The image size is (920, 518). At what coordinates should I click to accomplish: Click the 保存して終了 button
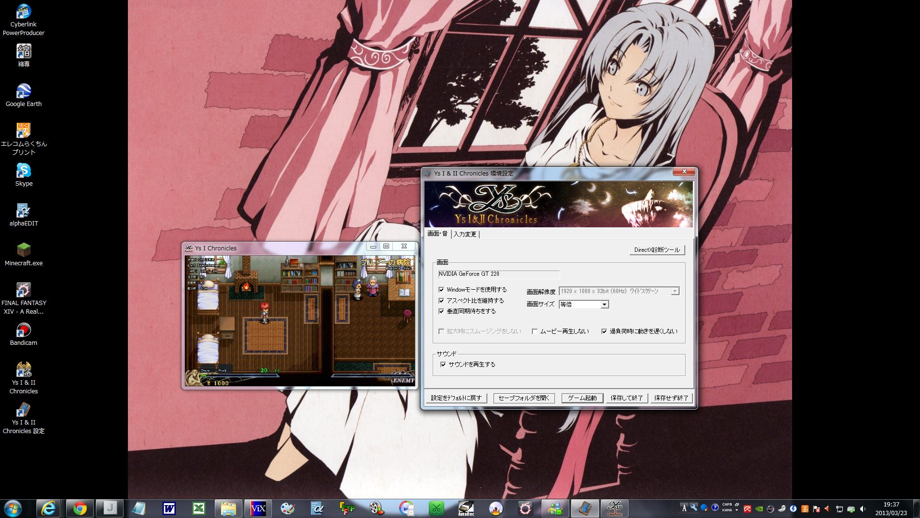[627, 398]
